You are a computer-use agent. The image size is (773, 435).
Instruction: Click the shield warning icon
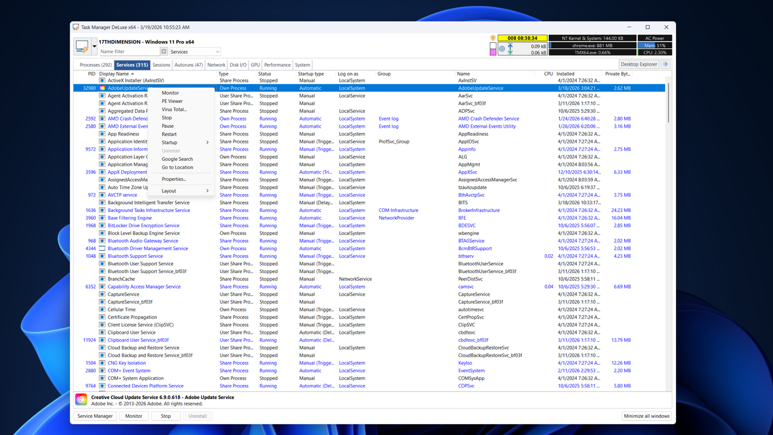coord(493,38)
